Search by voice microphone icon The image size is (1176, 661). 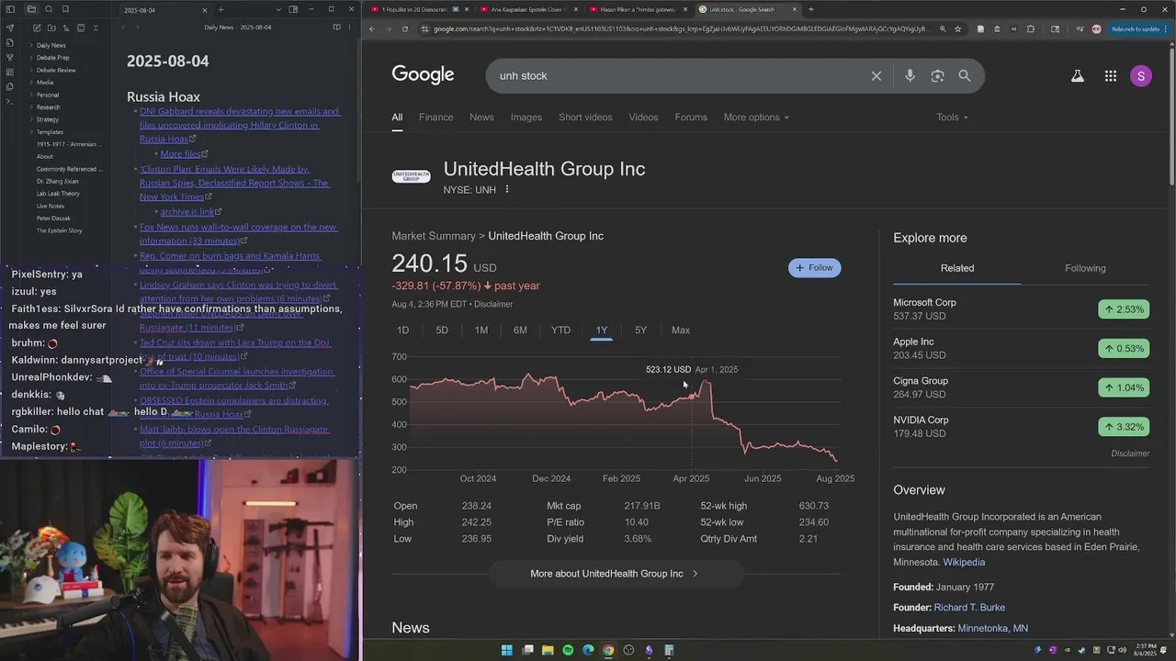[x=910, y=76]
